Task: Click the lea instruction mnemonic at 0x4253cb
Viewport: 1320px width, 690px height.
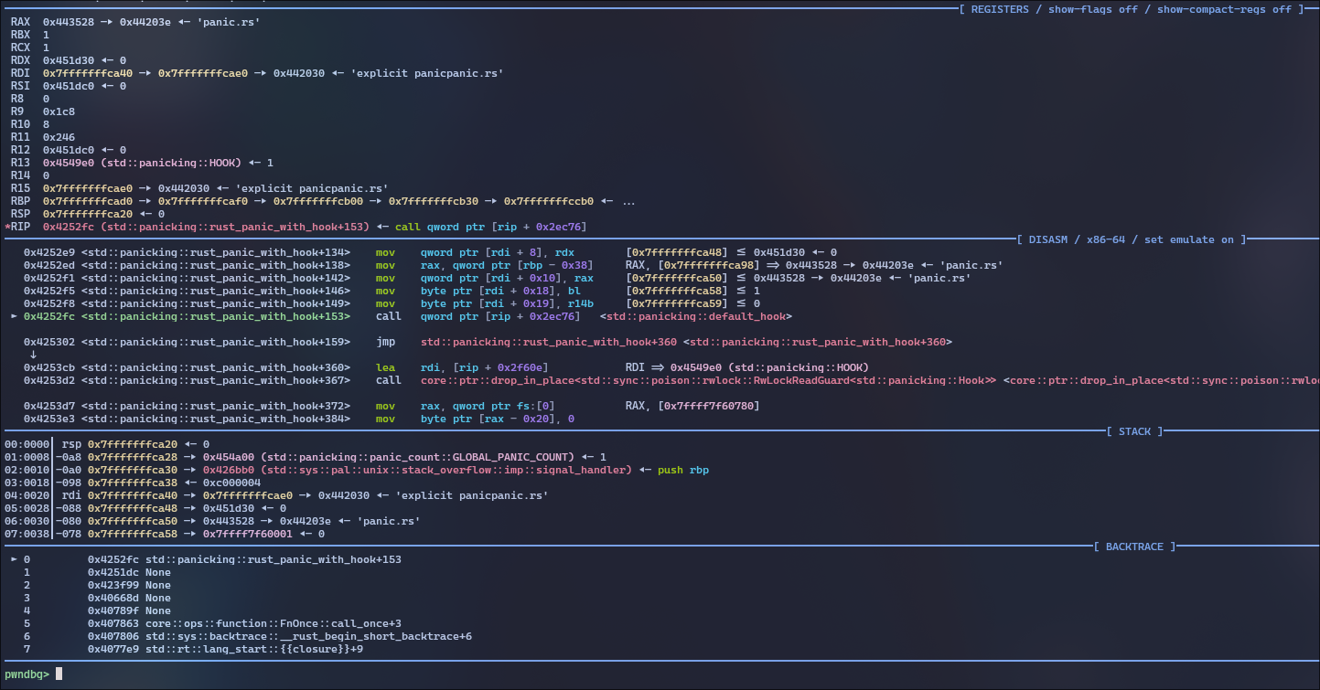Action: [x=388, y=367]
